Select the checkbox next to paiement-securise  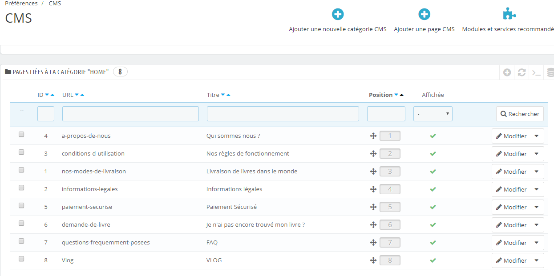[x=21, y=205]
